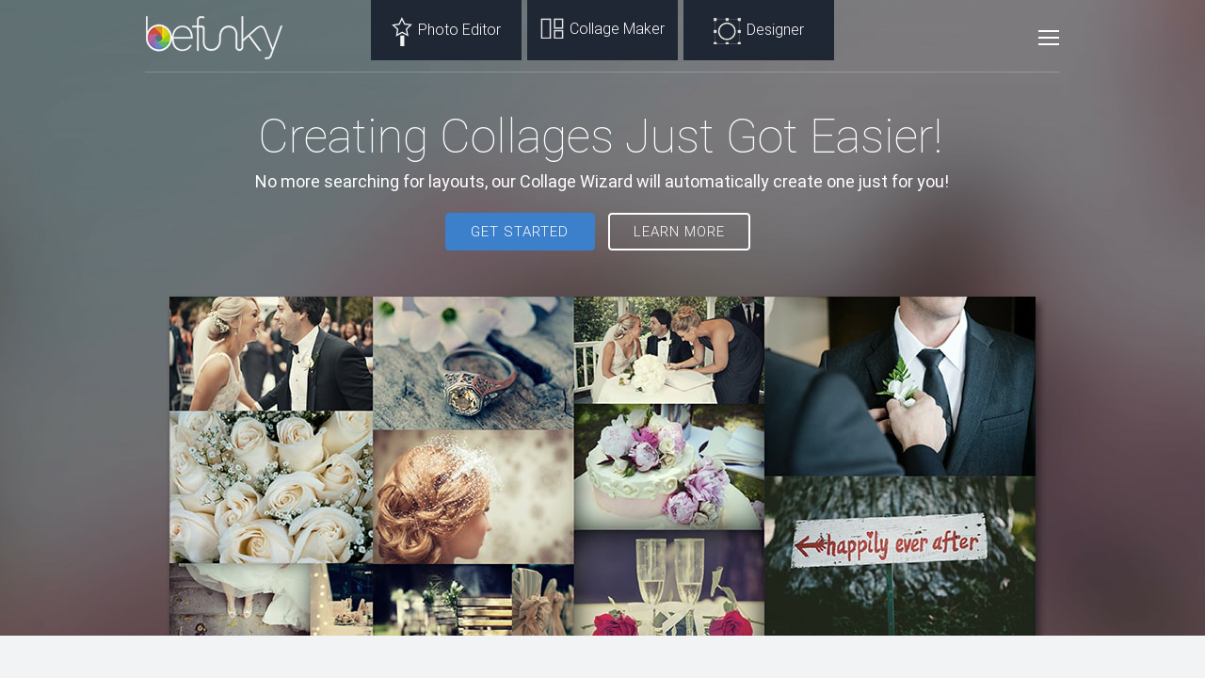Click the LEARN MORE button
1205x678 pixels.
679,232
